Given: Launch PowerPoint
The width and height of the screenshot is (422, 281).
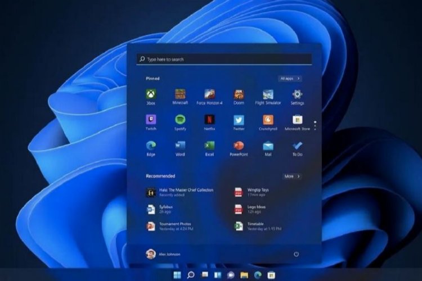Looking at the screenshot, I should (x=239, y=148).
